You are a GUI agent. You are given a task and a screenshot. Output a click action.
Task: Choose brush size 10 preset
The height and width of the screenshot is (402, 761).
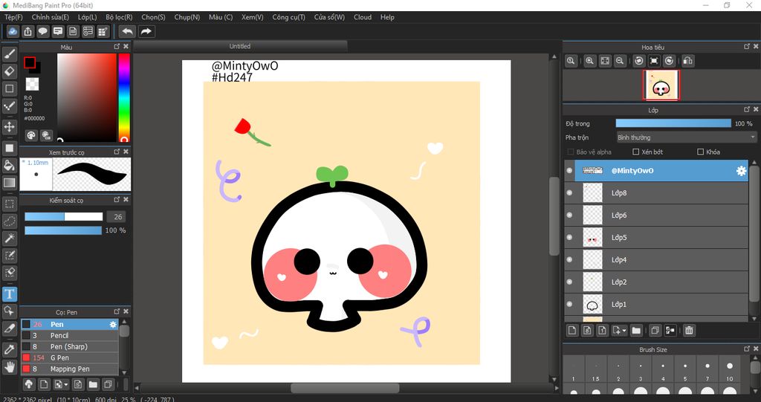(730, 371)
